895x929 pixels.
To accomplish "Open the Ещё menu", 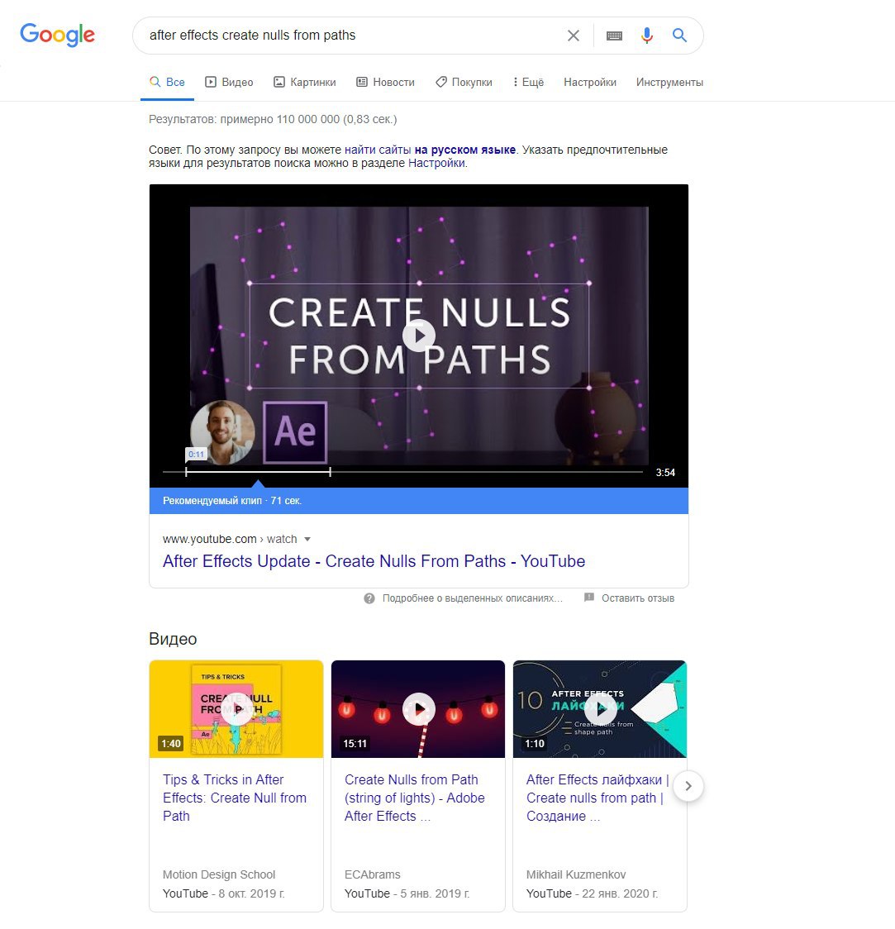I will [529, 83].
